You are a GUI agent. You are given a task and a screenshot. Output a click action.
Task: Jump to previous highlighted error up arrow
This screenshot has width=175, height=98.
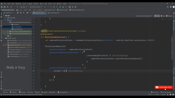tap(169, 19)
